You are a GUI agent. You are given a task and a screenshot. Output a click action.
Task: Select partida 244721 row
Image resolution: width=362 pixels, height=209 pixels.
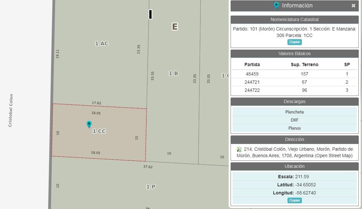click(252, 82)
